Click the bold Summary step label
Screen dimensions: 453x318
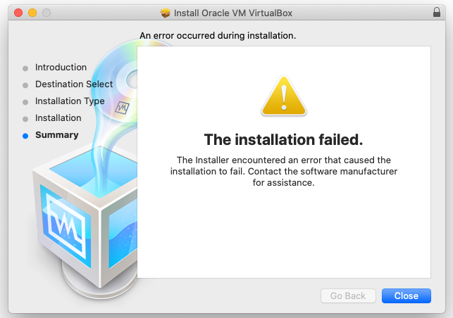tap(56, 135)
